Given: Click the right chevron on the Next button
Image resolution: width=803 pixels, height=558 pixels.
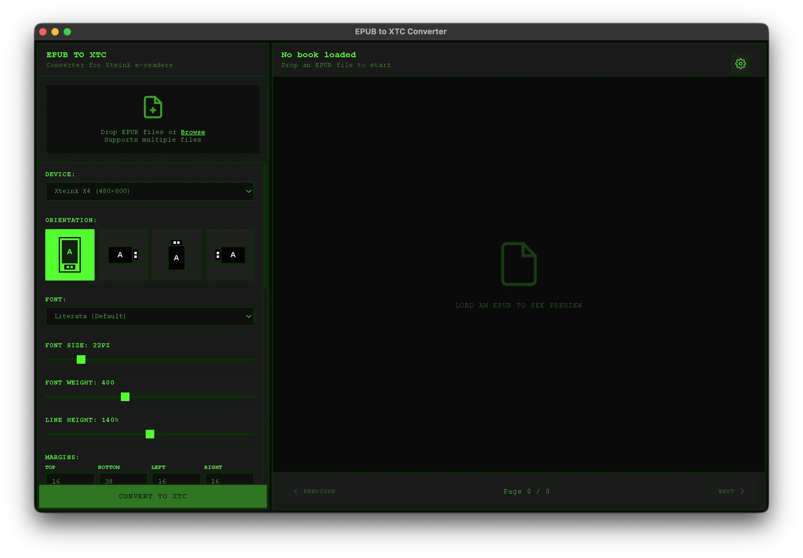Looking at the screenshot, I should tap(743, 491).
